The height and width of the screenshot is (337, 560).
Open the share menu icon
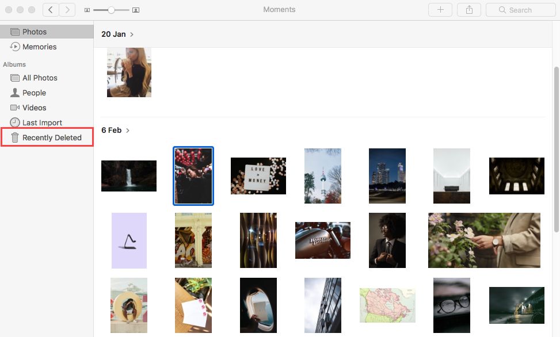468,10
